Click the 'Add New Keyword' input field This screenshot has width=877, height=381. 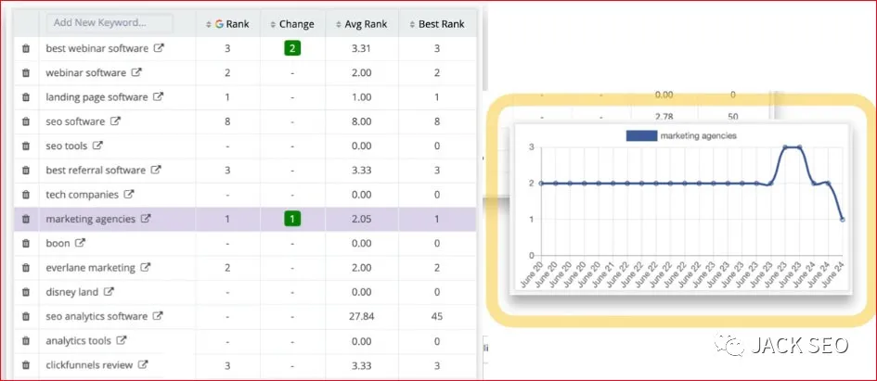tap(110, 22)
